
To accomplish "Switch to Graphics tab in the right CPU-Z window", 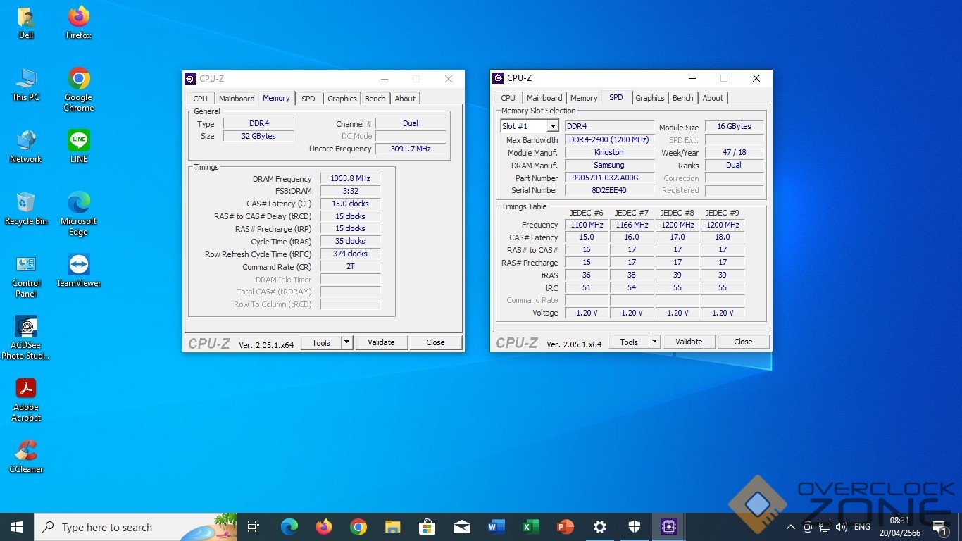I will point(649,98).
